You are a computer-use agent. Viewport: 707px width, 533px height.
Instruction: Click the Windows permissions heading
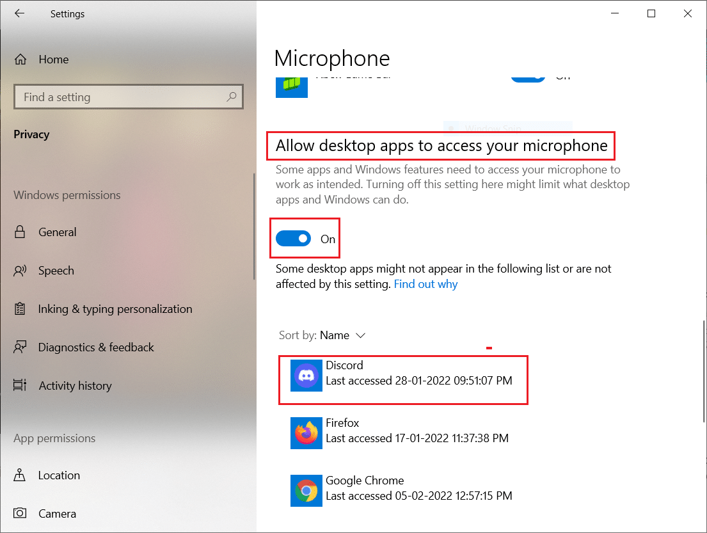click(x=67, y=195)
